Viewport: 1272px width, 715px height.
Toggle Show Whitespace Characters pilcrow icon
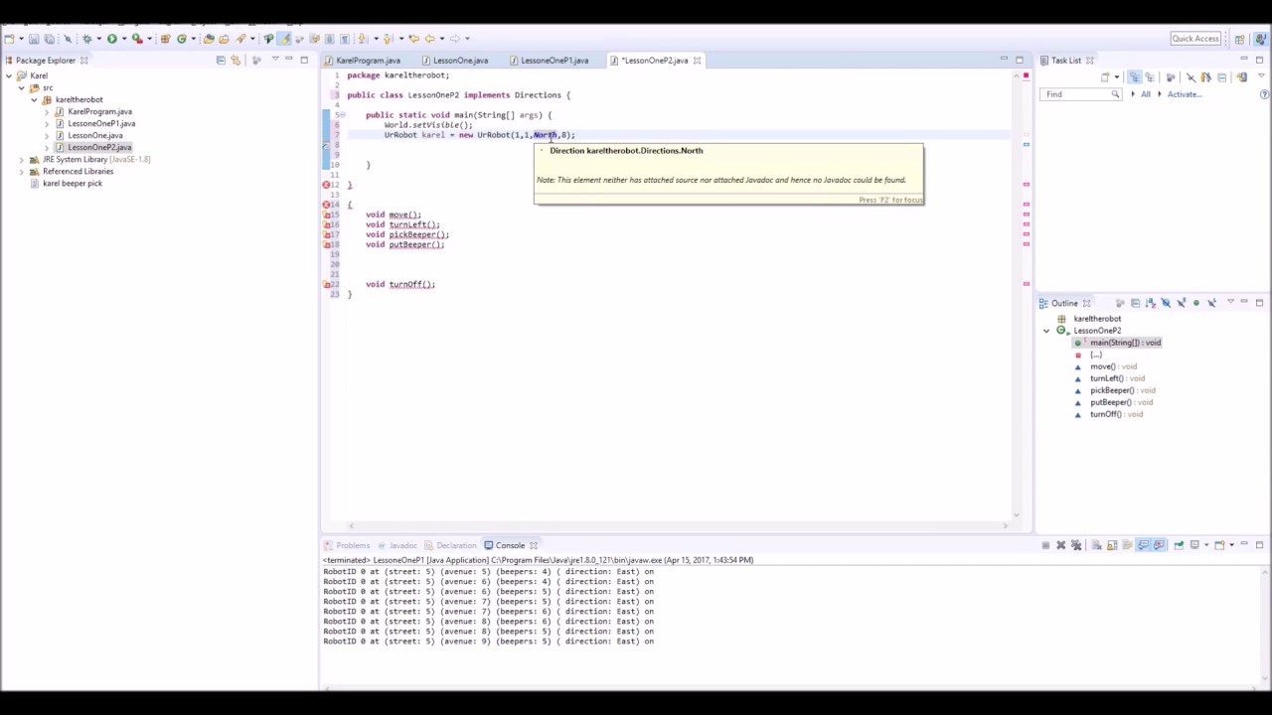tap(345, 39)
